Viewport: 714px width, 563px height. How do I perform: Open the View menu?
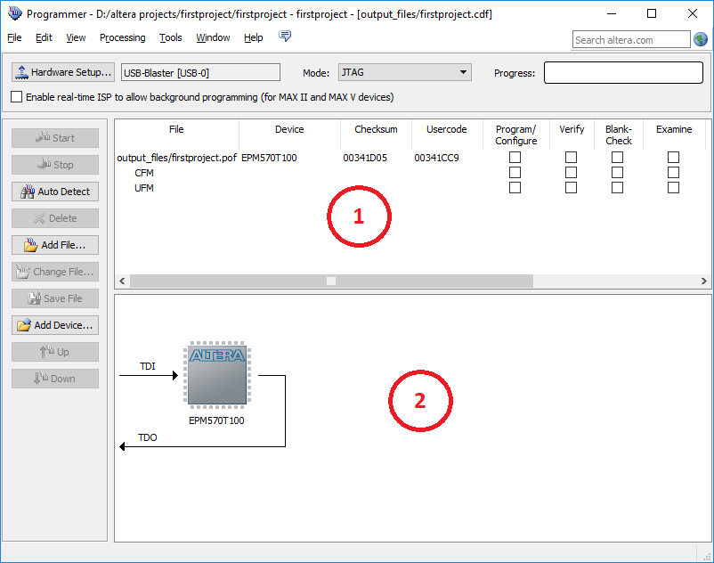click(x=76, y=37)
